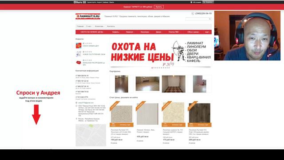The image size is (284, 160).
Task: Expand the О нас menu
Action: [x=89, y=26]
